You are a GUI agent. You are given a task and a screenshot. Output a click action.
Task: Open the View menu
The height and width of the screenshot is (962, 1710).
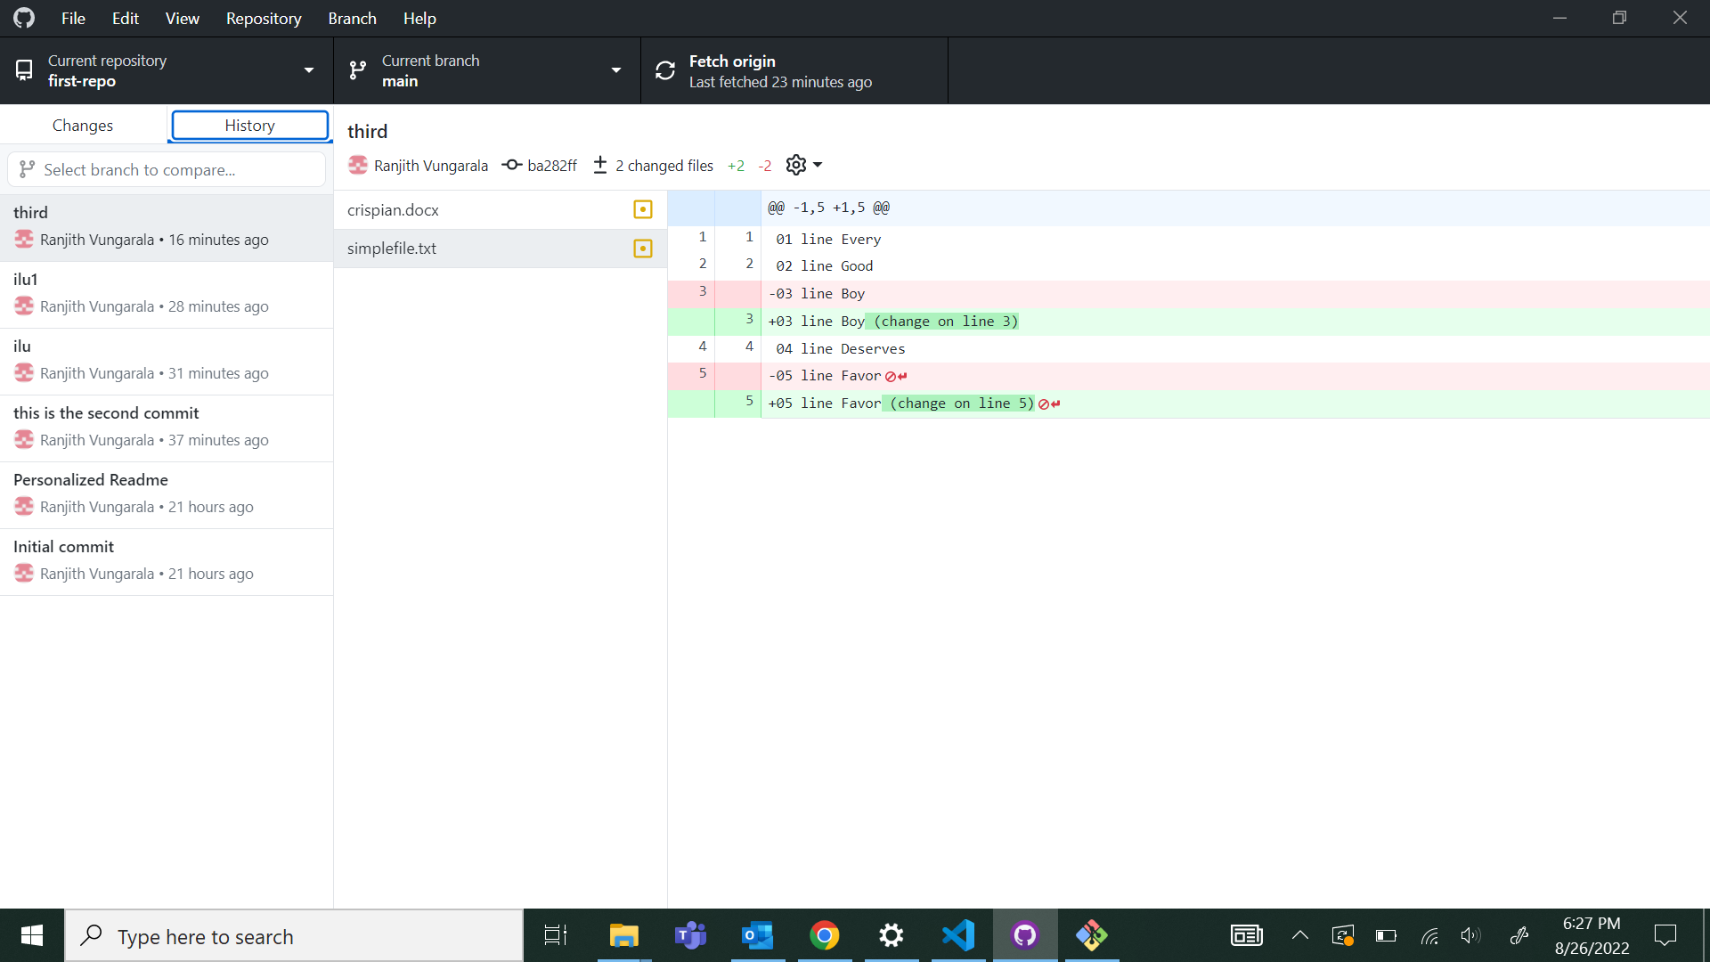(x=182, y=18)
